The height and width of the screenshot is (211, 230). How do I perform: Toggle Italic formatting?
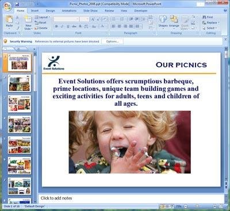pyautogui.click(x=62, y=26)
